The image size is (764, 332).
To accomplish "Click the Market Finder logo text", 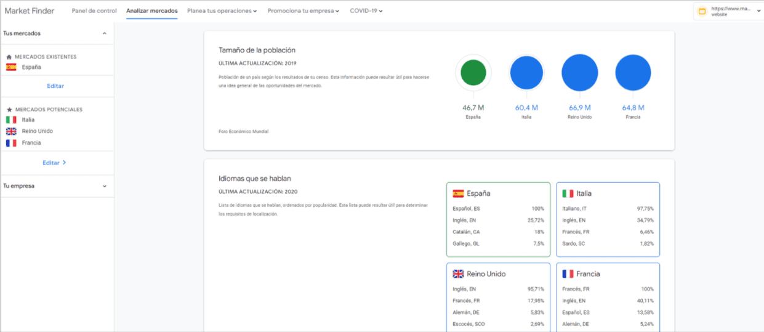I will [30, 11].
